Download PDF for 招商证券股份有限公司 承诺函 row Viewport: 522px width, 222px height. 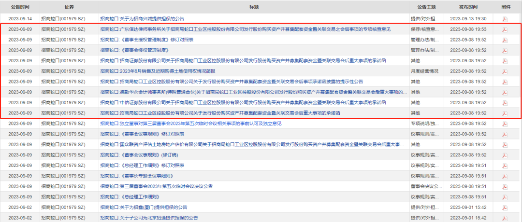[505, 61]
